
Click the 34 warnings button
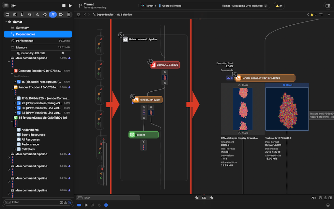(279, 6)
